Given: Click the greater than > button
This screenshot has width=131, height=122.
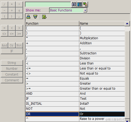Looking at the screenshot, I should point(19,28).
